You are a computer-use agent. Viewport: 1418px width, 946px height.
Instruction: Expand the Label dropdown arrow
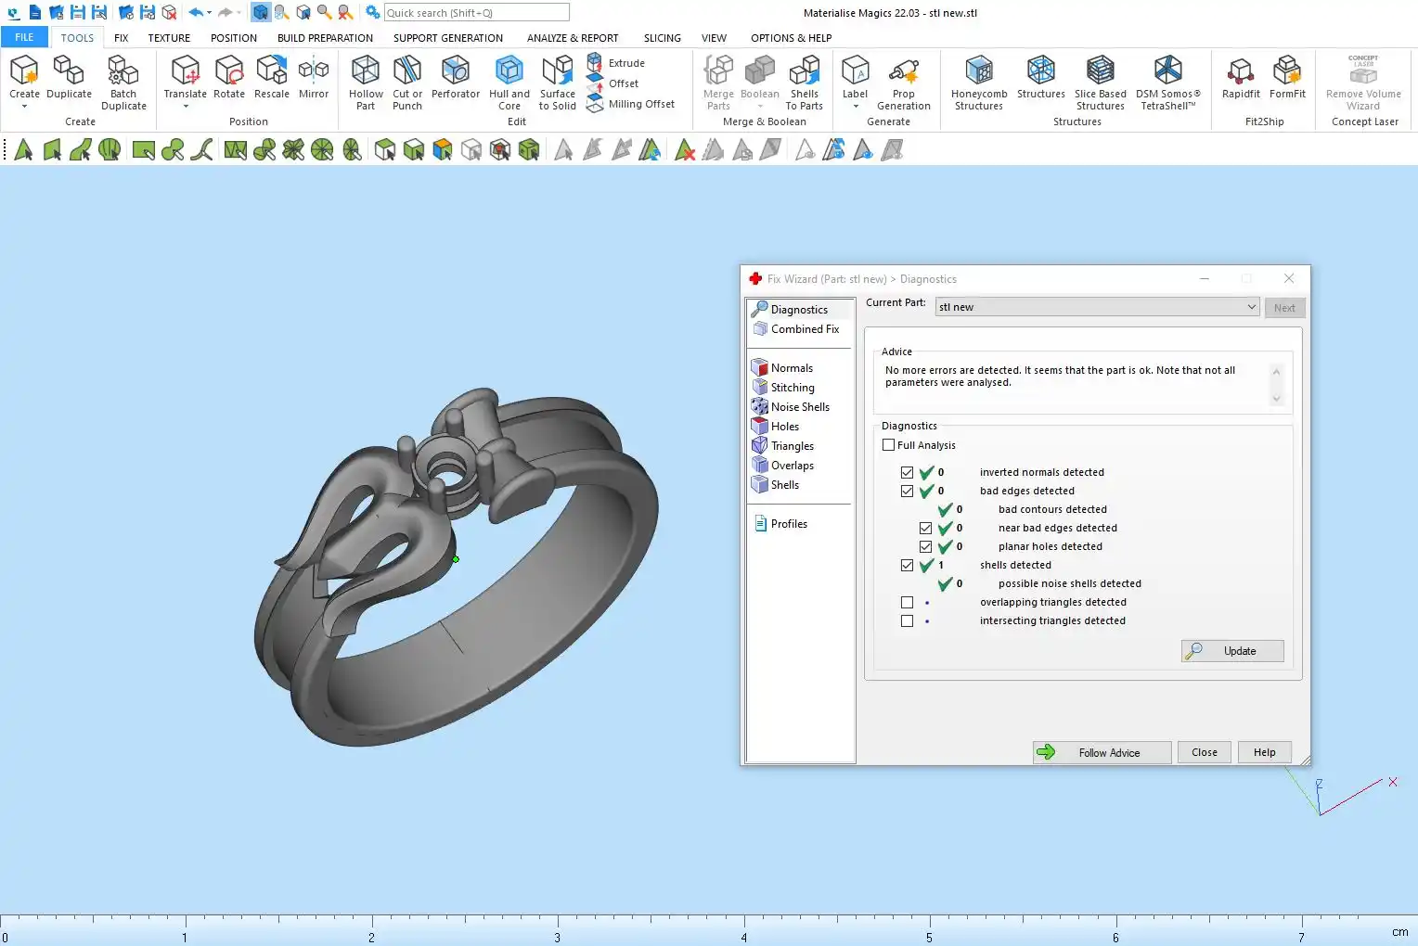click(855, 107)
